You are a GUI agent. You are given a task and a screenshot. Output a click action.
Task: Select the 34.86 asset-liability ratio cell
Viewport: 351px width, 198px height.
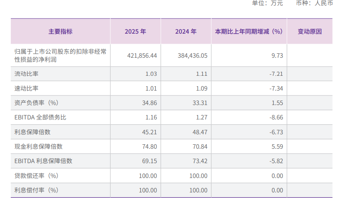(x=149, y=103)
